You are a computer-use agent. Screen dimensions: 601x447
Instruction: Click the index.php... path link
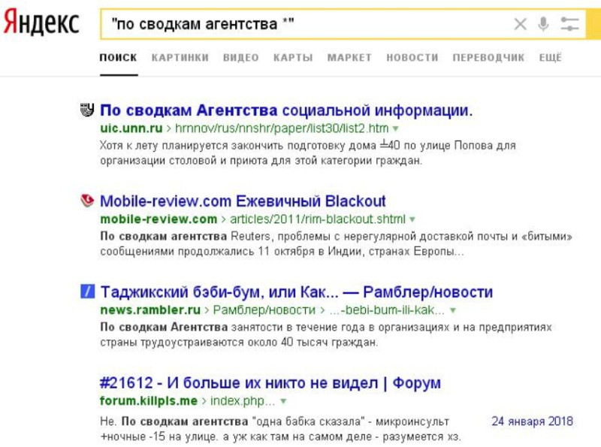pyautogui.click(x=243, y=400)
